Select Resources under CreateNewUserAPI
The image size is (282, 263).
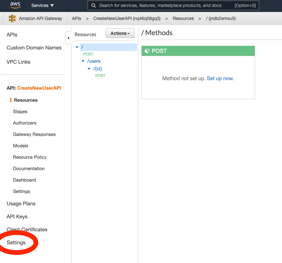click(x=26, y=100)
